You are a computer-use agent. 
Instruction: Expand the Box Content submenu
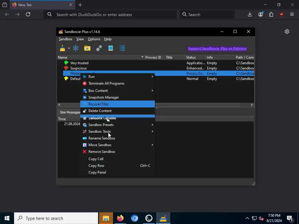(x=117, y=91)
